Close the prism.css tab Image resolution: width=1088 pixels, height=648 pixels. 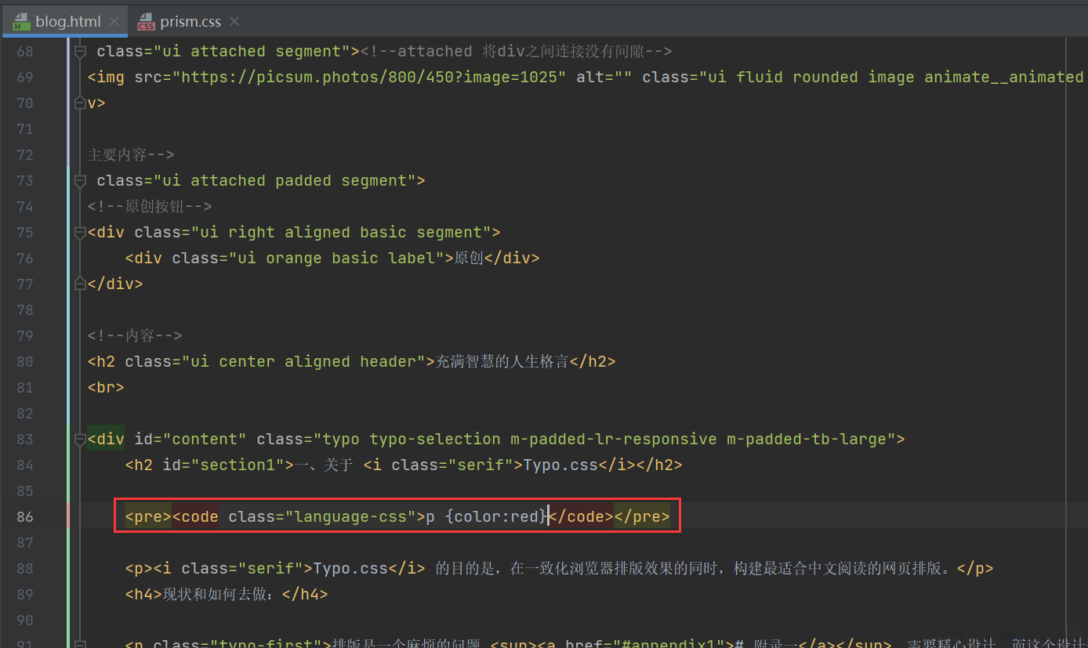(x=234, y=22)
